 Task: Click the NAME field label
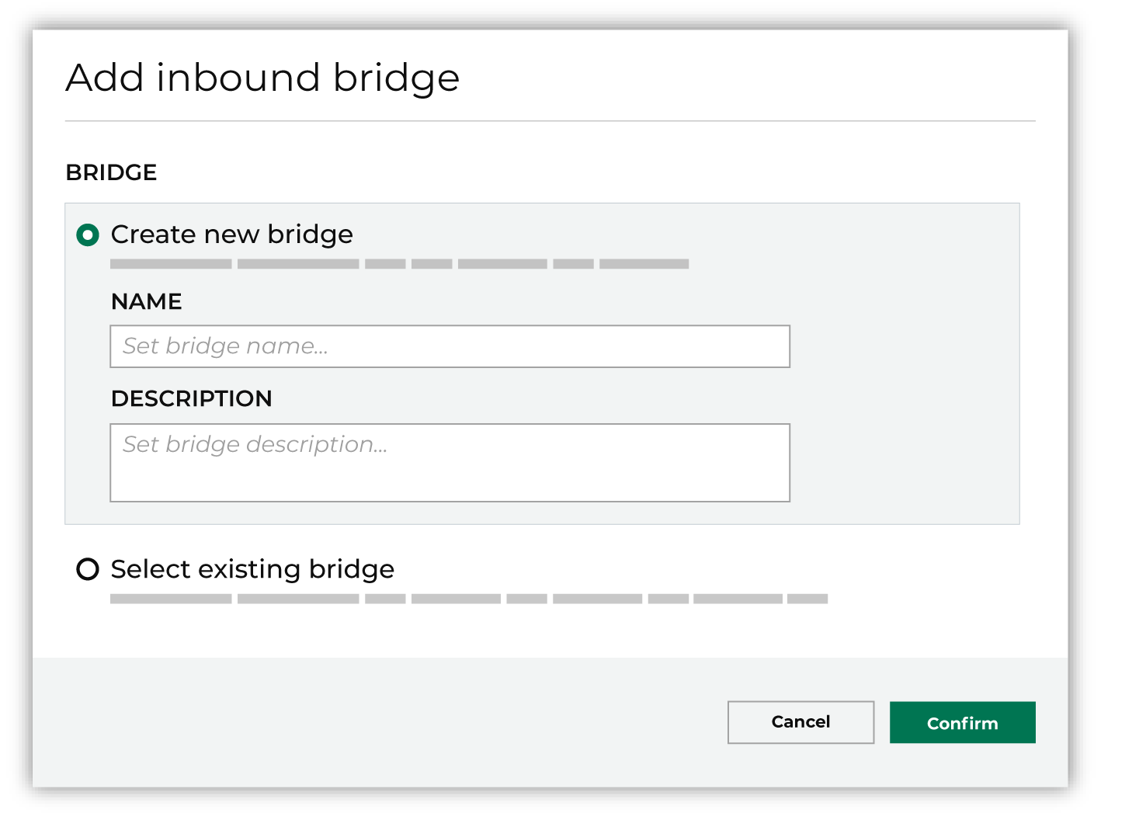tap(147, 302)
